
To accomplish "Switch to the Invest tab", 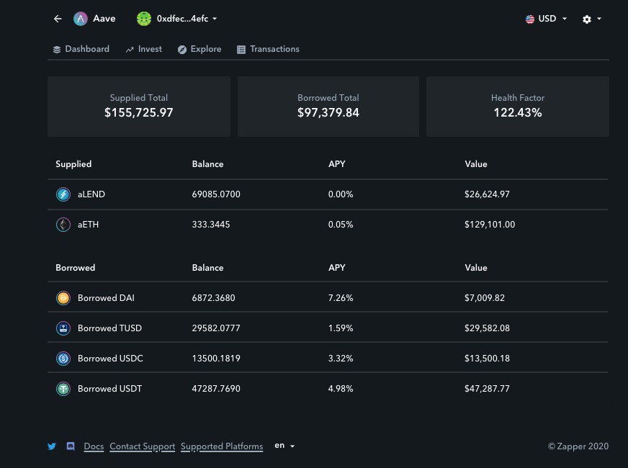I will pyautogui.click(x=143, y=49).
